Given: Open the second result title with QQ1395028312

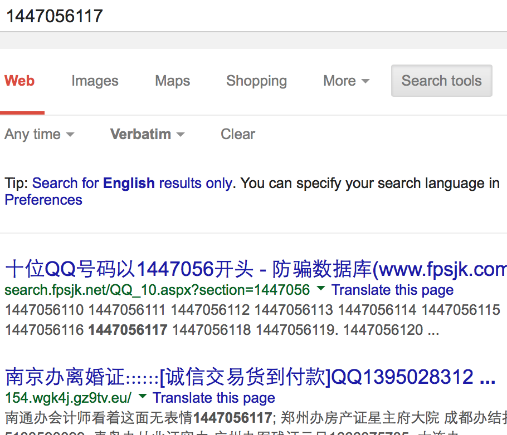Looking at the screenshot, I should (250, 378).
